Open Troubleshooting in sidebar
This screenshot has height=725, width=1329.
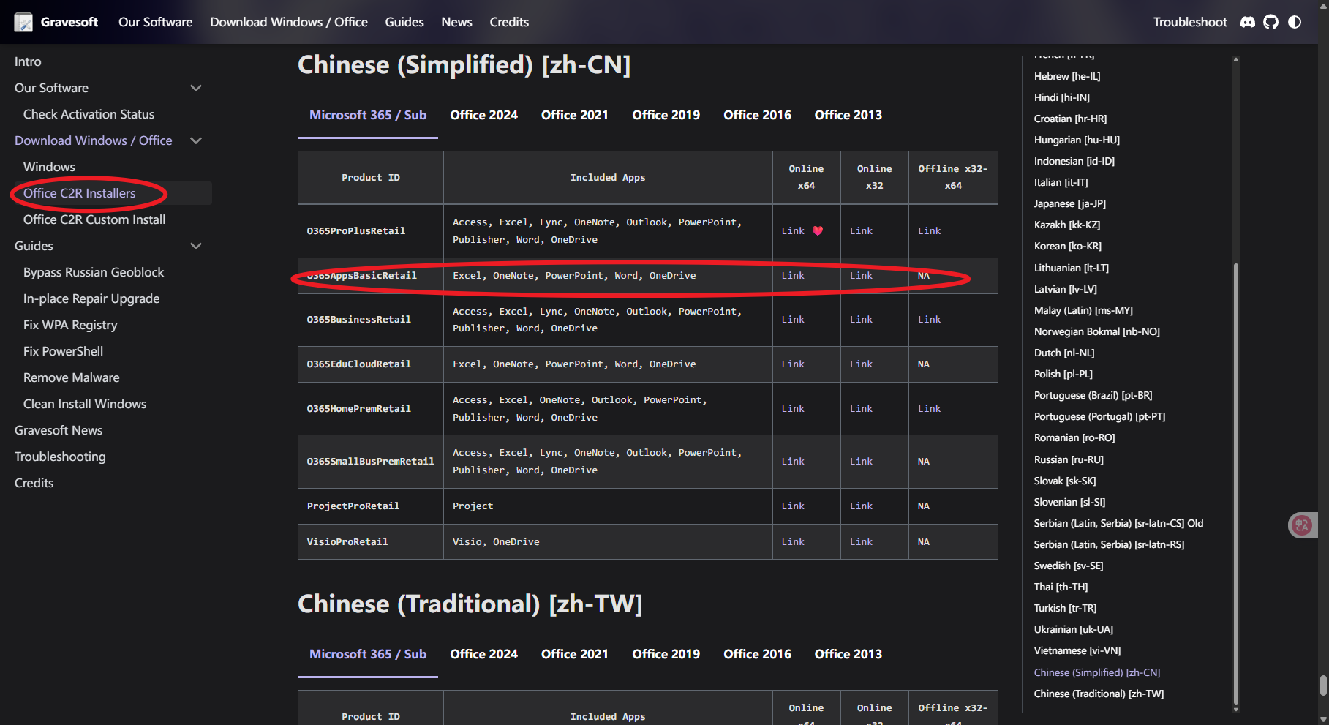tap(60, 457)
